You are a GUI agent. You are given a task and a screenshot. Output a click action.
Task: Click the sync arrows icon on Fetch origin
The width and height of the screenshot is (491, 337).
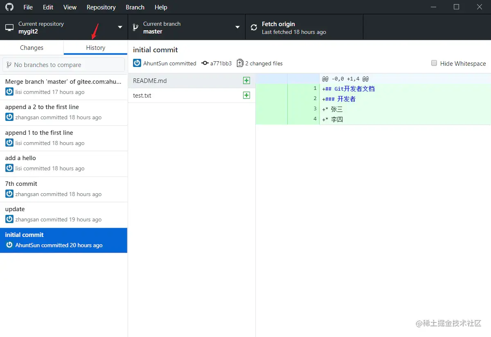254,27
